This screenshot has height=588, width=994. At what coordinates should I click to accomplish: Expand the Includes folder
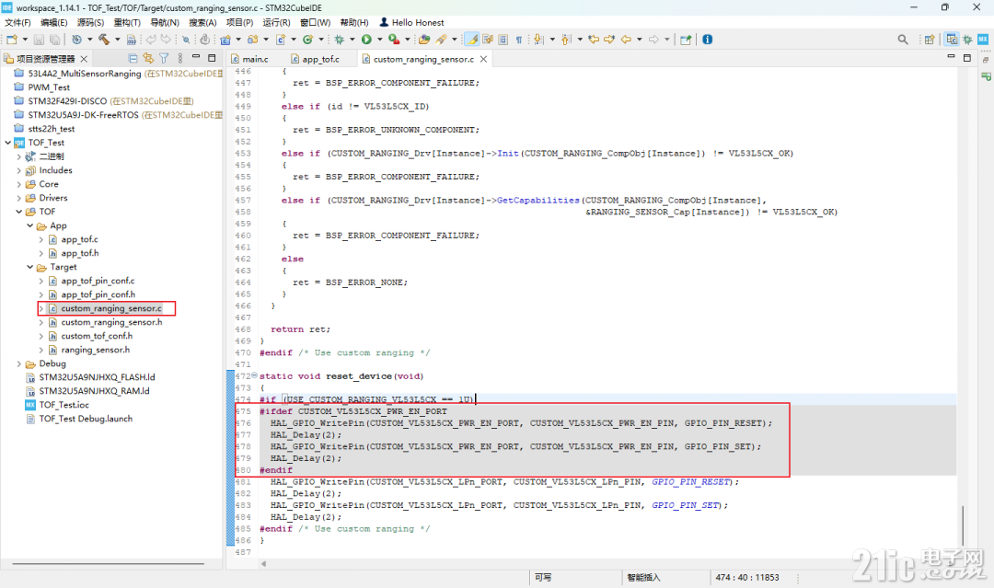(x=19, y=170)
